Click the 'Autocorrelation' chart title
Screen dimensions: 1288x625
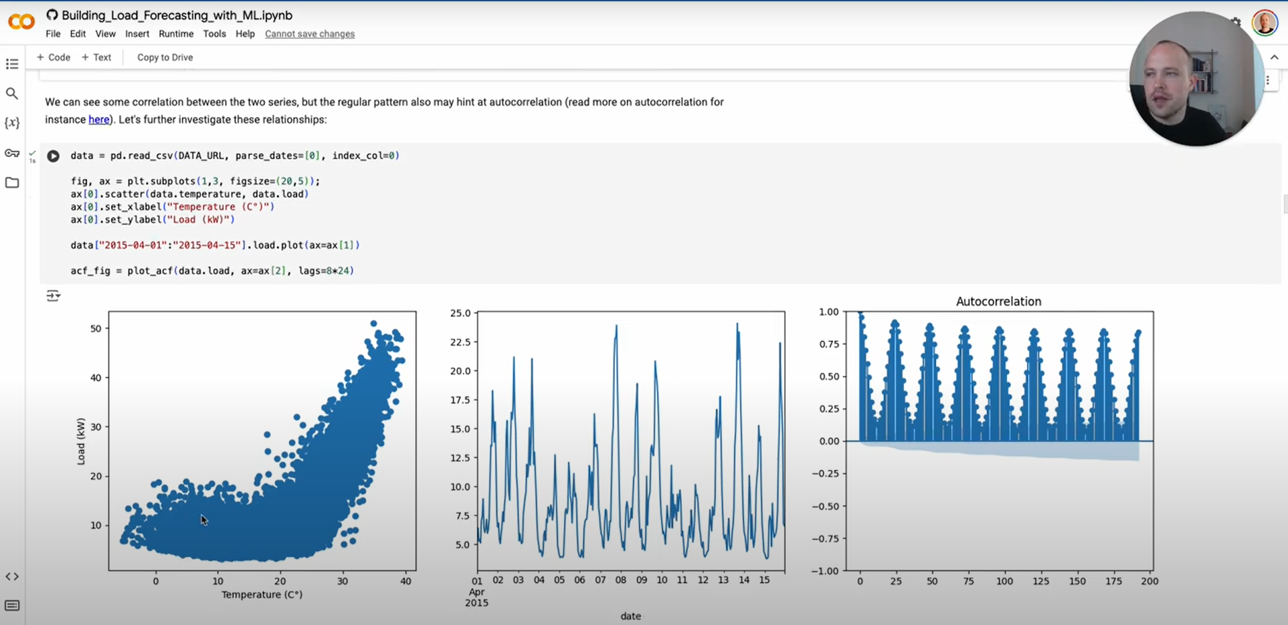pyautogui.click(x=999, y=302)
